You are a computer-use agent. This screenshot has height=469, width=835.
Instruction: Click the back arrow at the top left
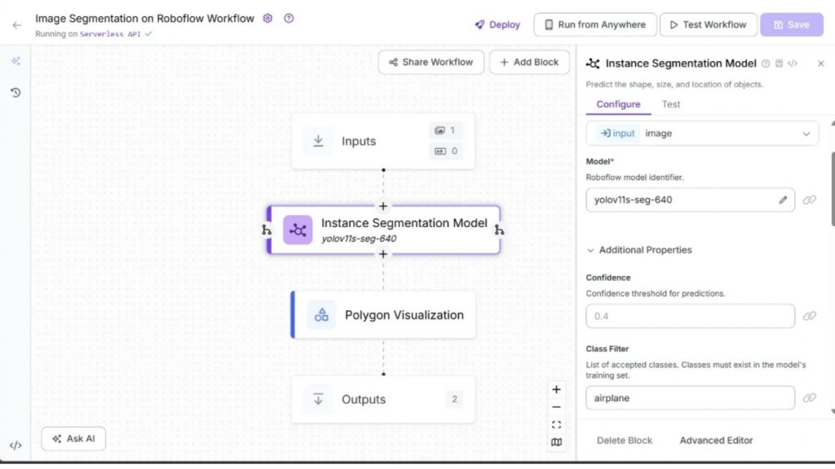pyautogui.click(x=16, y=24)
